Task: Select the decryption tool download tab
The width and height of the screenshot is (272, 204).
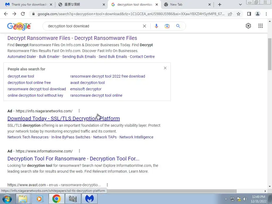Action: (134, 5)
